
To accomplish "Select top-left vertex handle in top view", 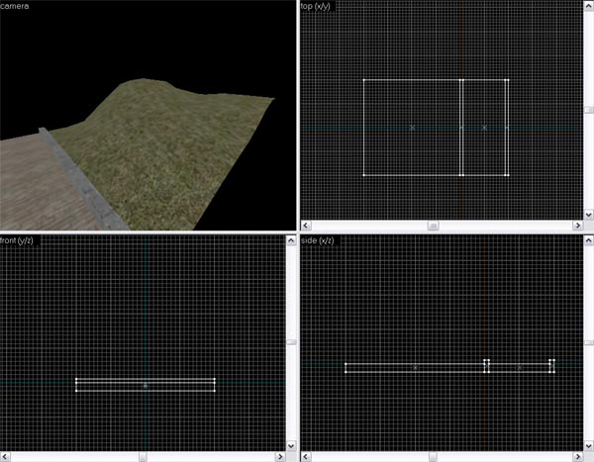I will (x=364, y=80).
